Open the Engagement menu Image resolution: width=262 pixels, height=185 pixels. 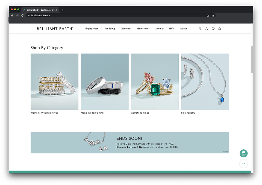click(x=92, y=29)
